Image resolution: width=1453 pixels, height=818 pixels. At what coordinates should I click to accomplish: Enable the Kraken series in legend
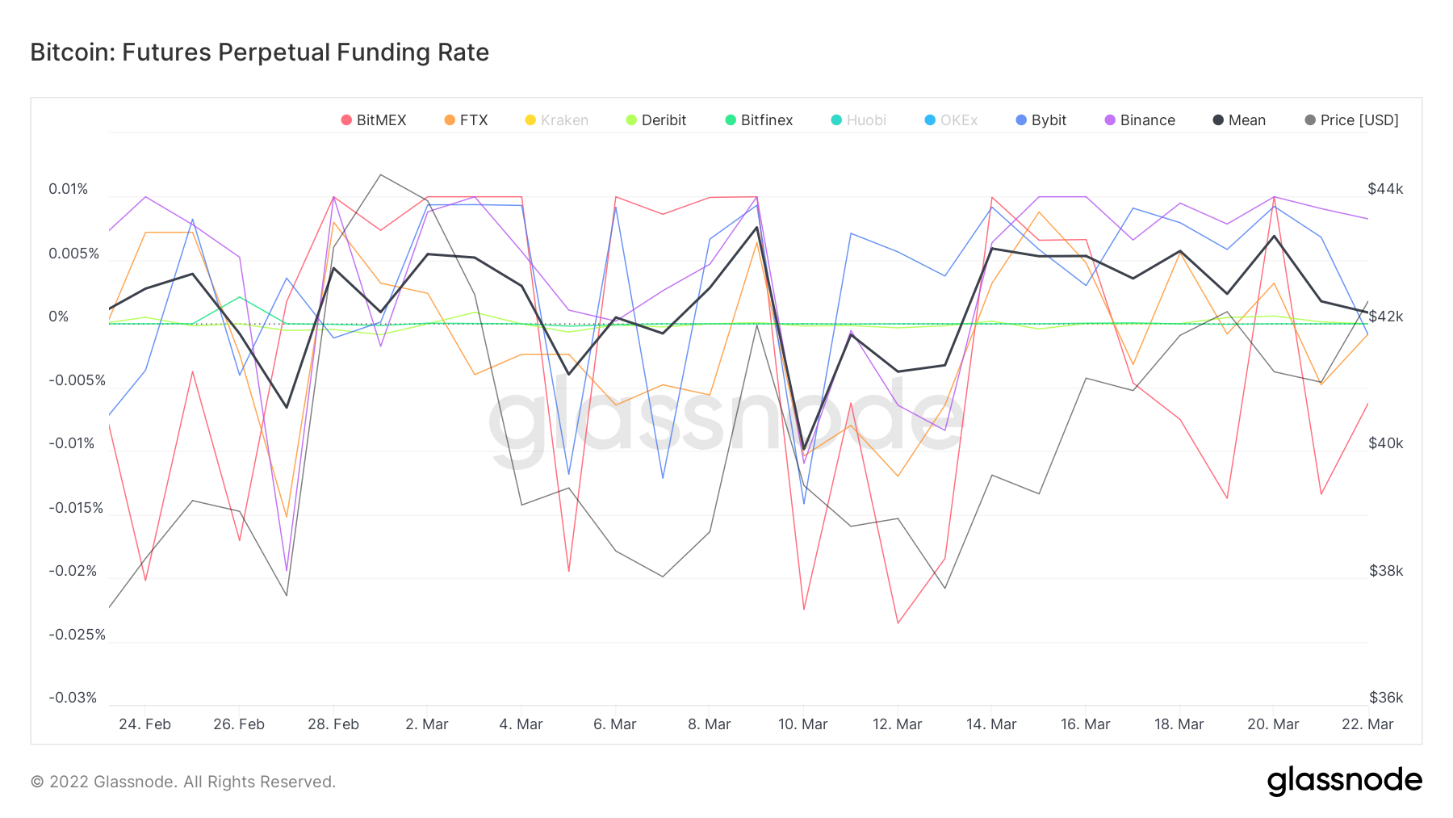pos(563,120)
